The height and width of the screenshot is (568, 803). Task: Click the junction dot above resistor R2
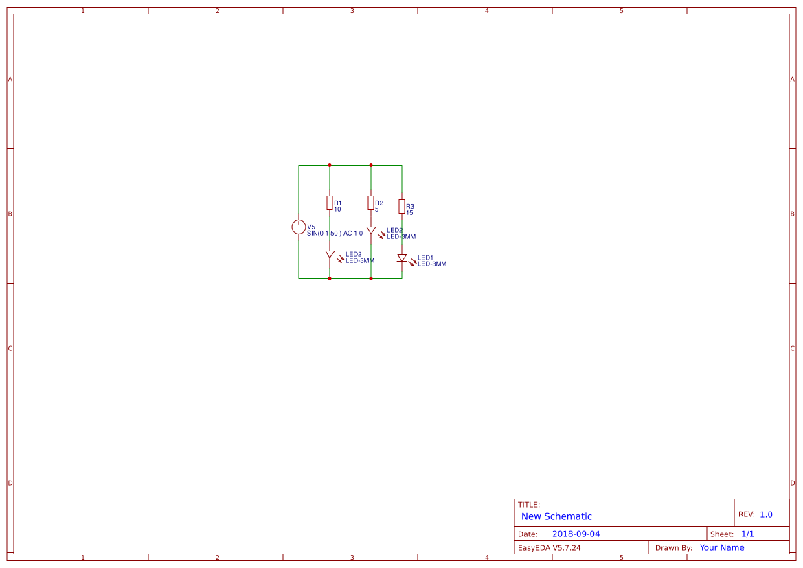pyautogui.click(x=371, y=165)
